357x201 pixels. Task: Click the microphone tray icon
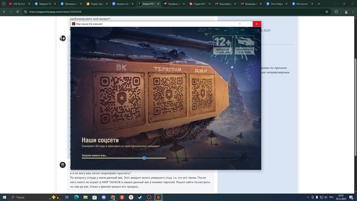317,197
